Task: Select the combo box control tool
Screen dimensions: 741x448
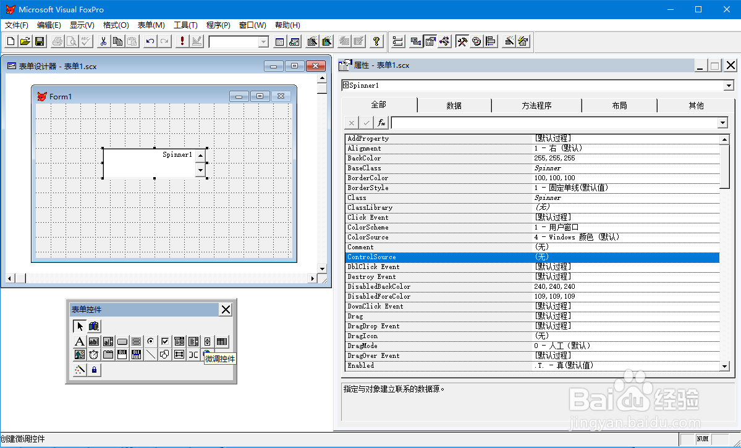Action: click(x=179, y=341)
